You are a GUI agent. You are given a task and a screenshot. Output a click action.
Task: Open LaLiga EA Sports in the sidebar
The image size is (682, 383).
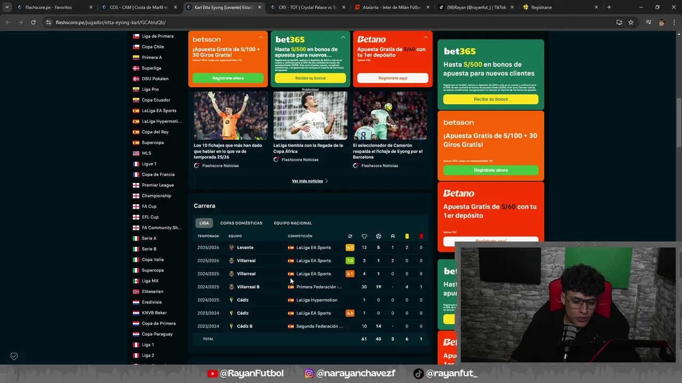(159, 111)
